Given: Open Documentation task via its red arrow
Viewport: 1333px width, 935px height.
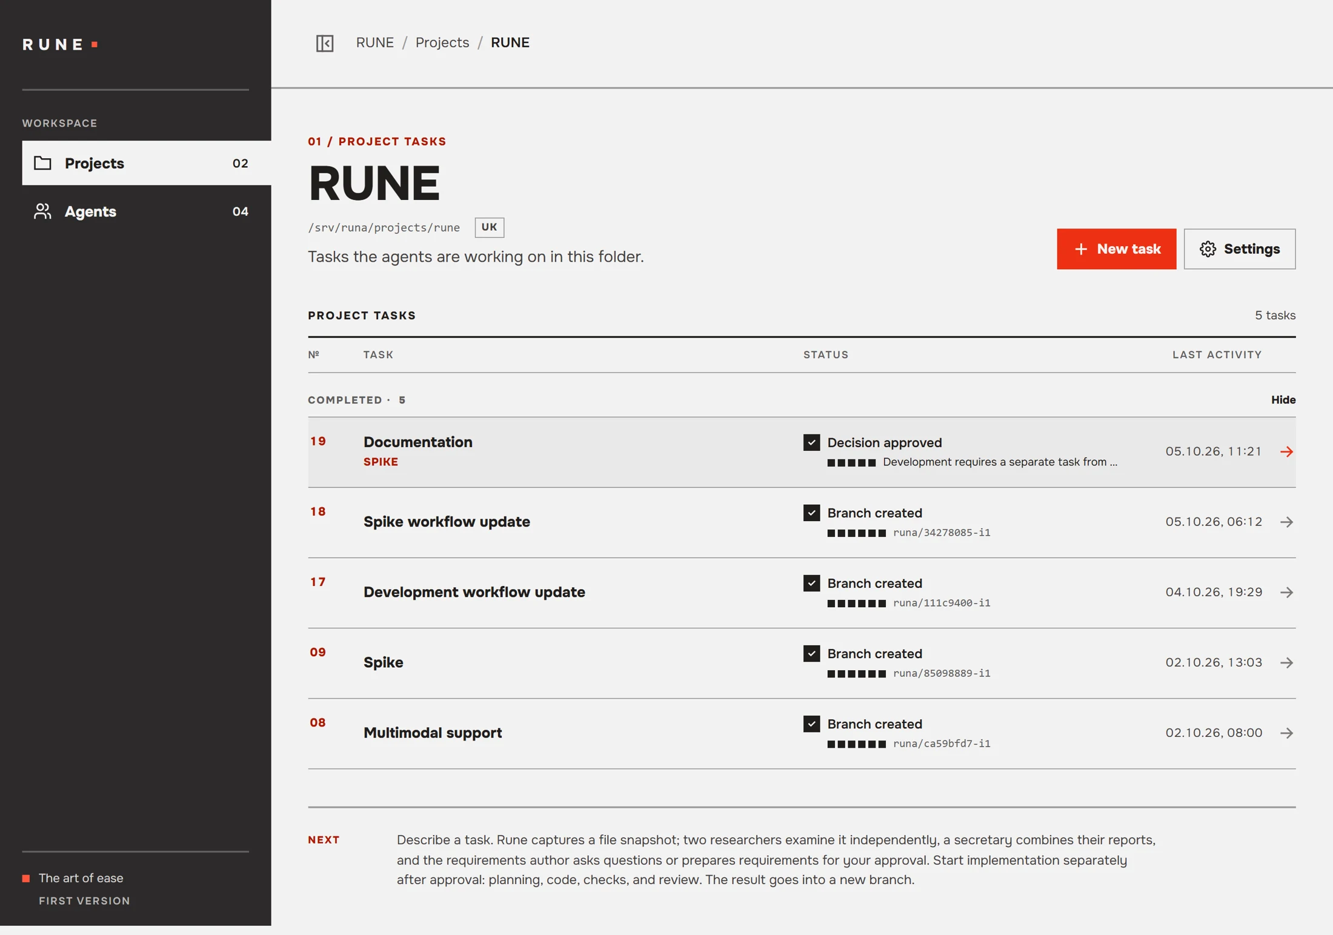Looking at the screenshot, I should [1286, 451].
